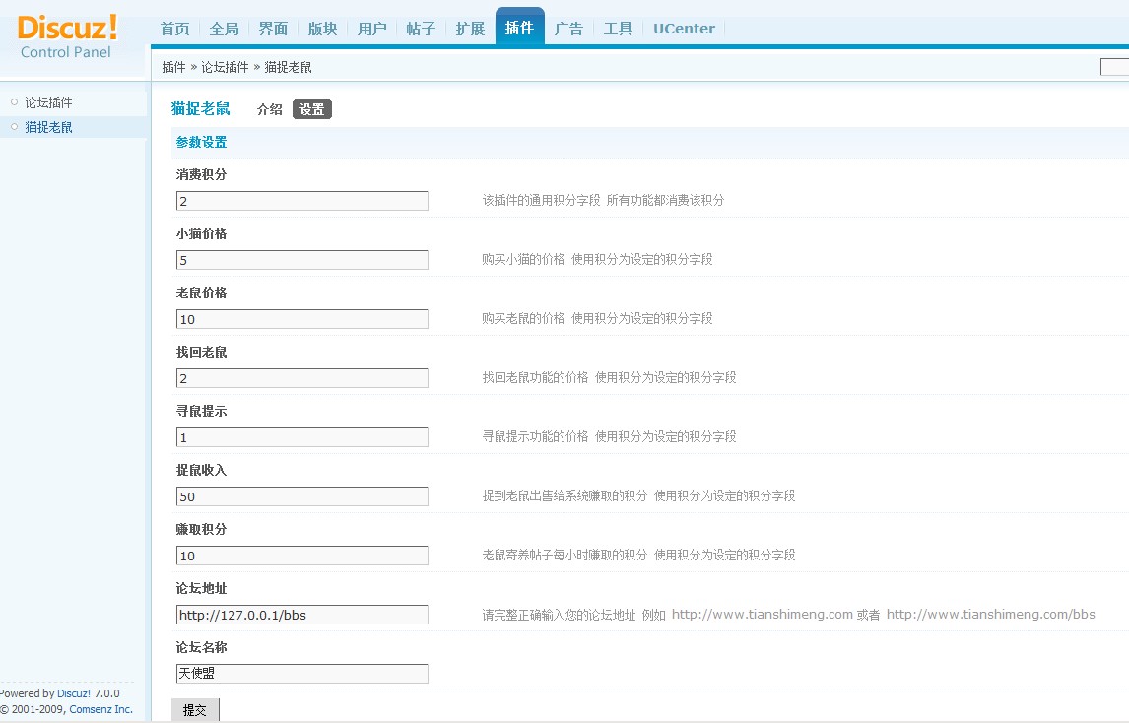Focus the 捉鼠收入 input field
Image resolution: width=1129 pixels, height=723 pixels.
coord(301,496)
